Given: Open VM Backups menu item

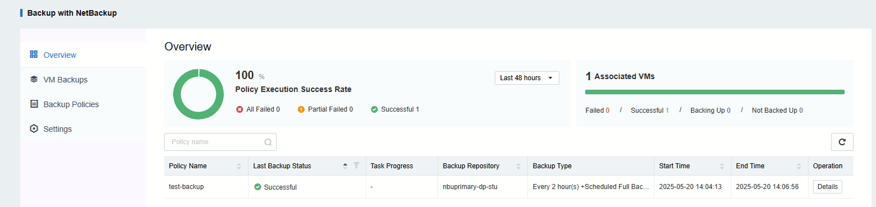Looking at the screenshot, I should 83,80.
